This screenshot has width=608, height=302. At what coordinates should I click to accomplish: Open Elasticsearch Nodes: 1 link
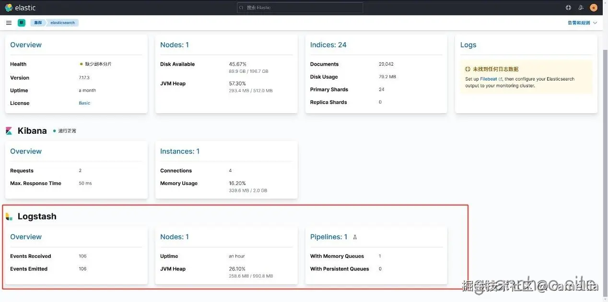[175, 45]
